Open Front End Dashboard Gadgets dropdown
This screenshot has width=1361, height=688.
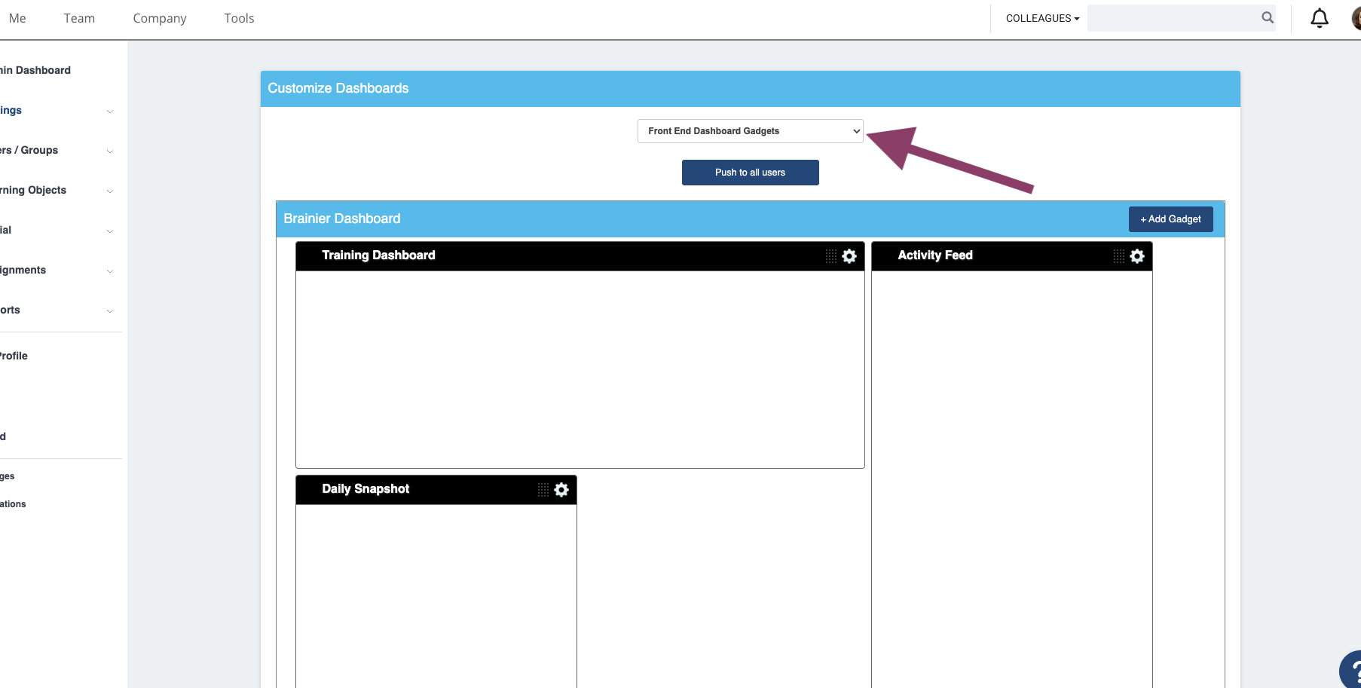(x=751, y=131)
